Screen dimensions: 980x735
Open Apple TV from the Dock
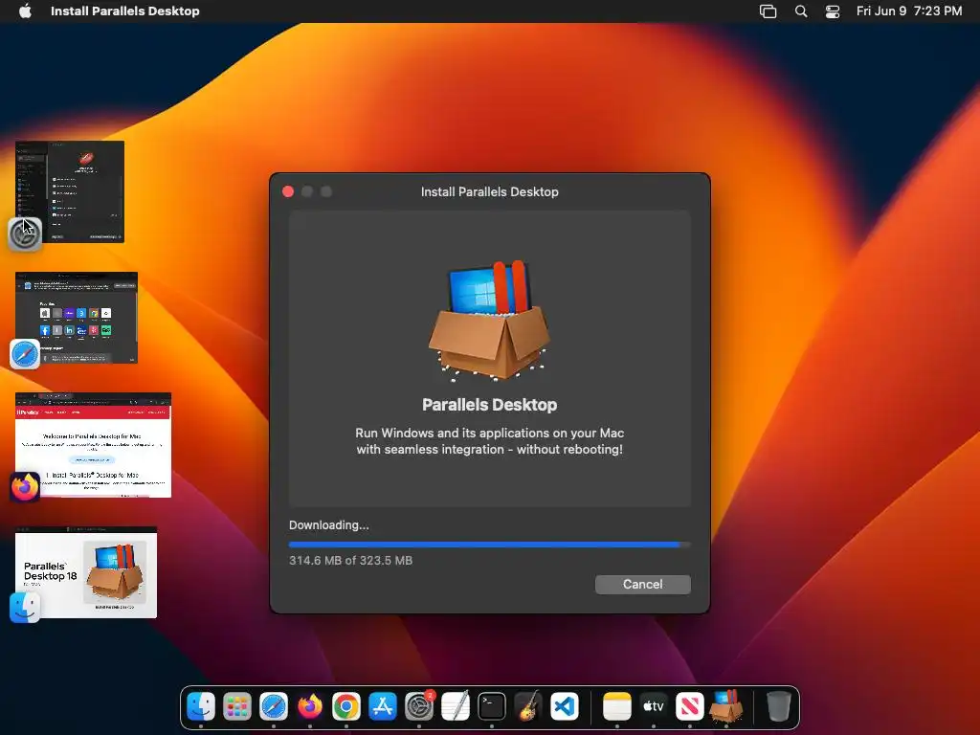(x=653, y=707)
